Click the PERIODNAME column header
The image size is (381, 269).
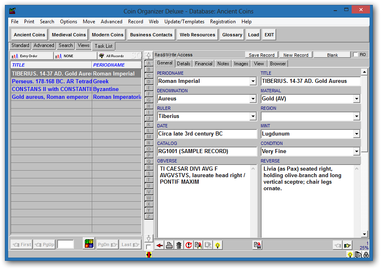tap(116, 65)
